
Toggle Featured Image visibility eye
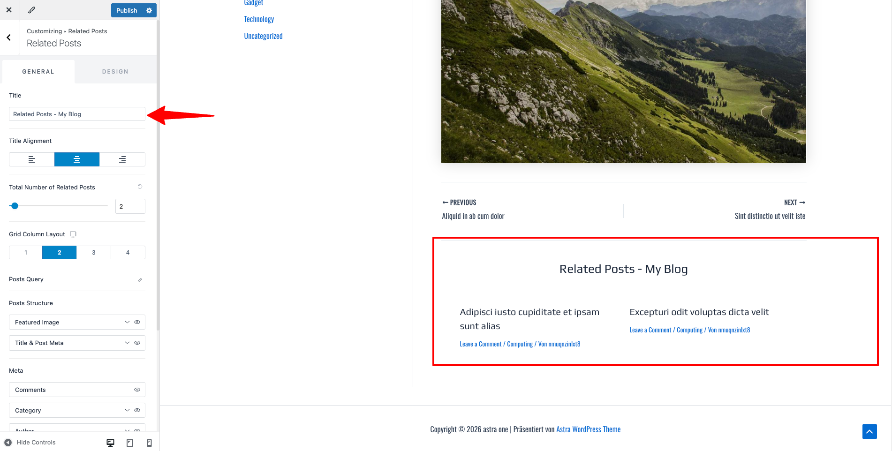[x=137, y=322]
